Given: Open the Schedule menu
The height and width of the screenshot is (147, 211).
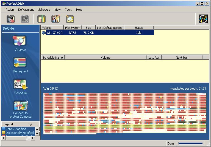Looking at the screenshot, I should (x=44, y=10).
